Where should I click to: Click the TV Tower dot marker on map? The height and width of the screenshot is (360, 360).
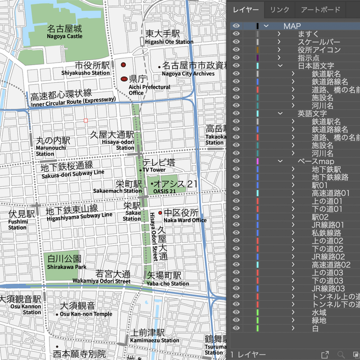tap(140, 171)
